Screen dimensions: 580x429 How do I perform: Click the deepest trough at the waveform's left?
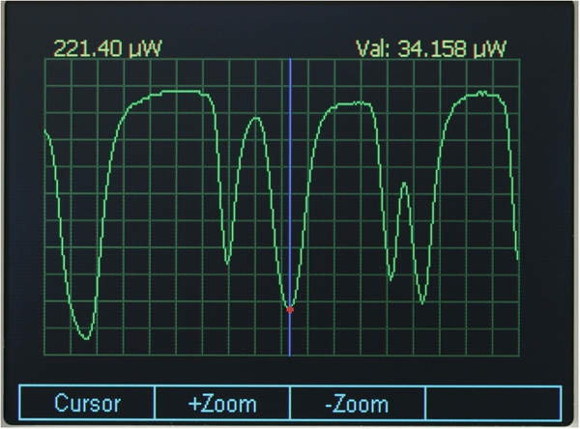[x=86, y=338]
